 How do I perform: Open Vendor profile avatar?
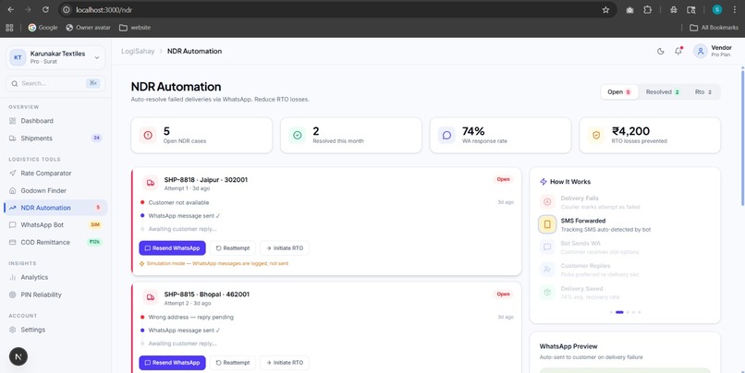[701, 52]
